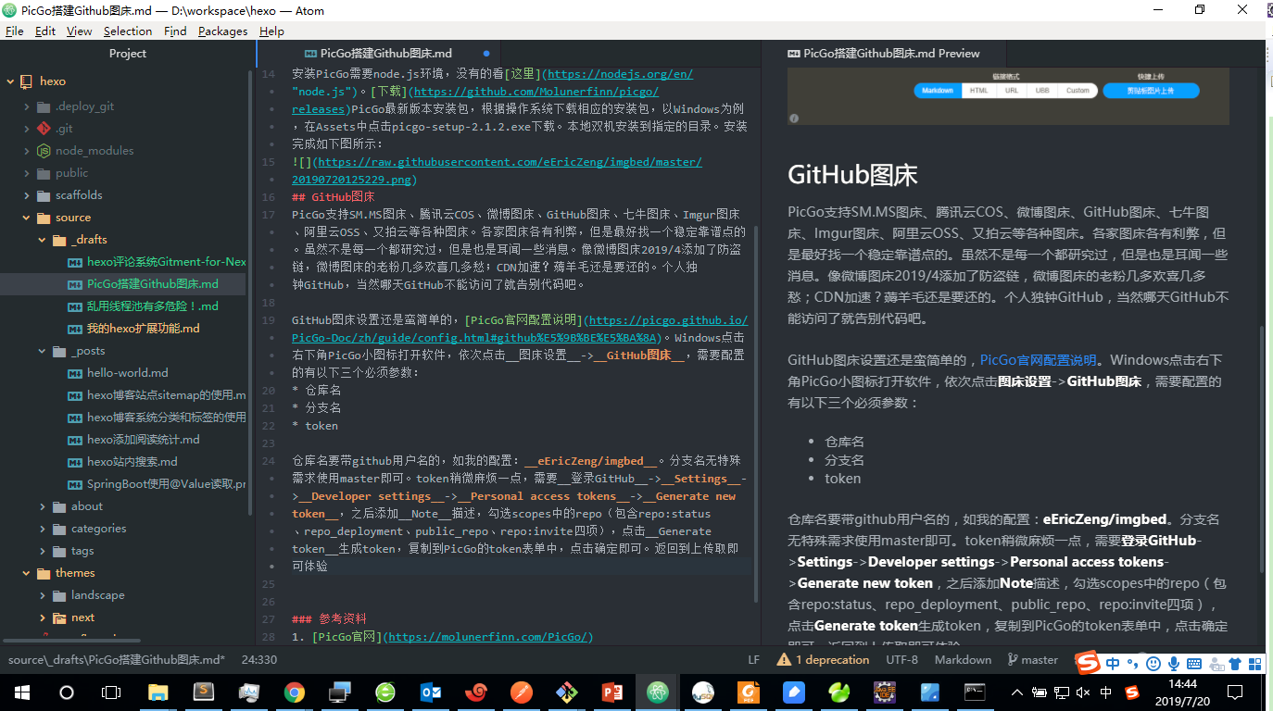Click the Node.js icon beside node_modules
The height and width of the screenshot is (711, 1273).
pyautogui.click(x=44, y=151)
